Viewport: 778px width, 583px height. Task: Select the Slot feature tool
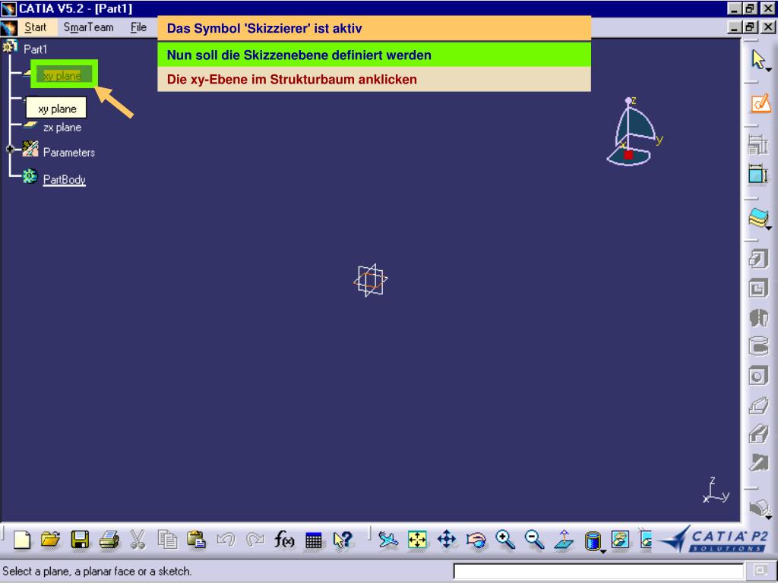pyautogui.click(x=757, y=433)
